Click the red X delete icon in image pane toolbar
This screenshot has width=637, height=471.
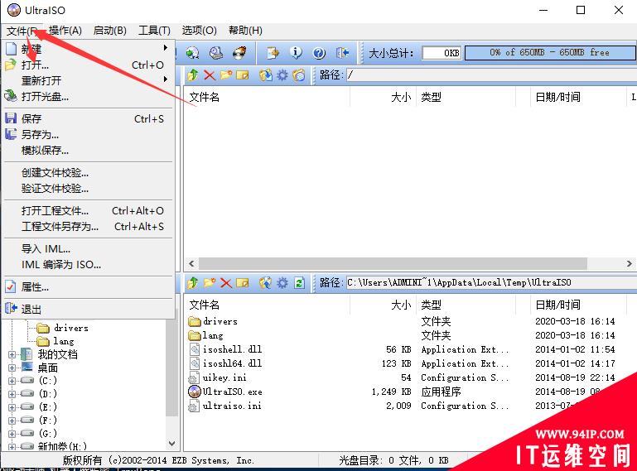[x=210, y=75]
